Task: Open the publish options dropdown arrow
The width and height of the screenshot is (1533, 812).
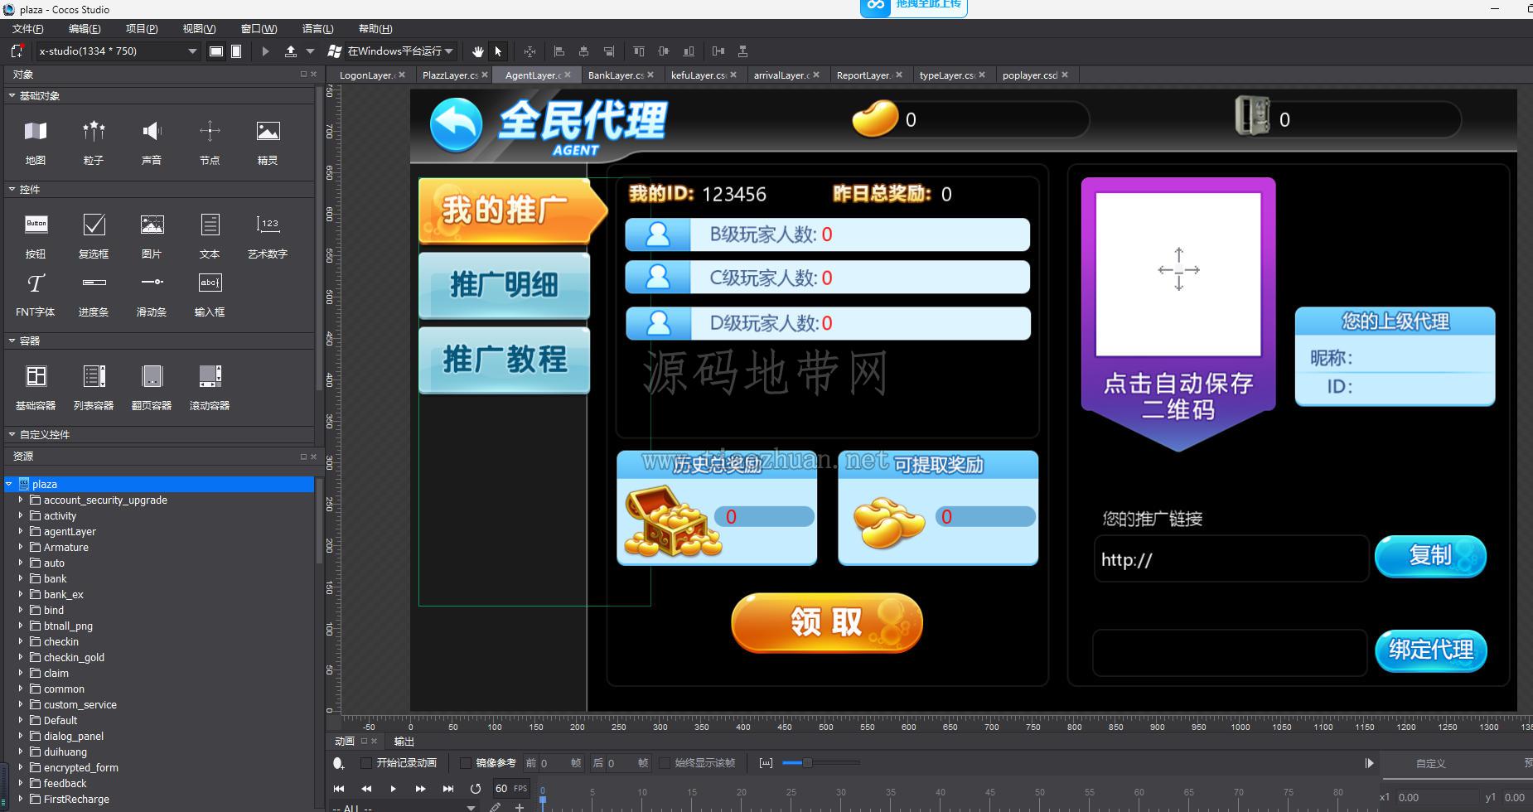Action: coord(310,51)
